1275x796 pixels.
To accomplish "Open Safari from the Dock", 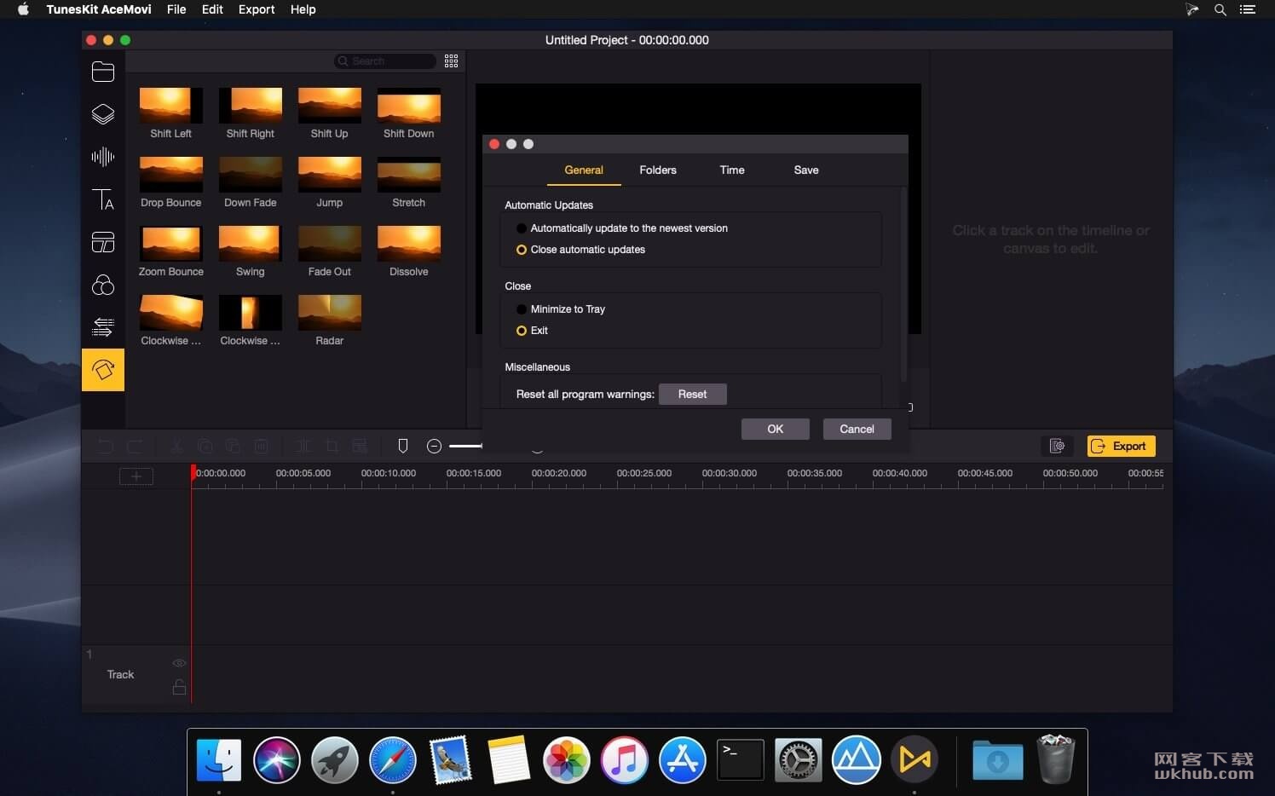I will click(x=393, y=760).
